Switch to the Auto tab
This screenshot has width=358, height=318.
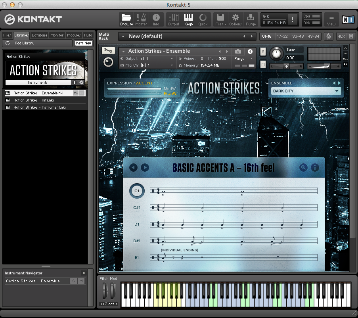click(88, 35)
